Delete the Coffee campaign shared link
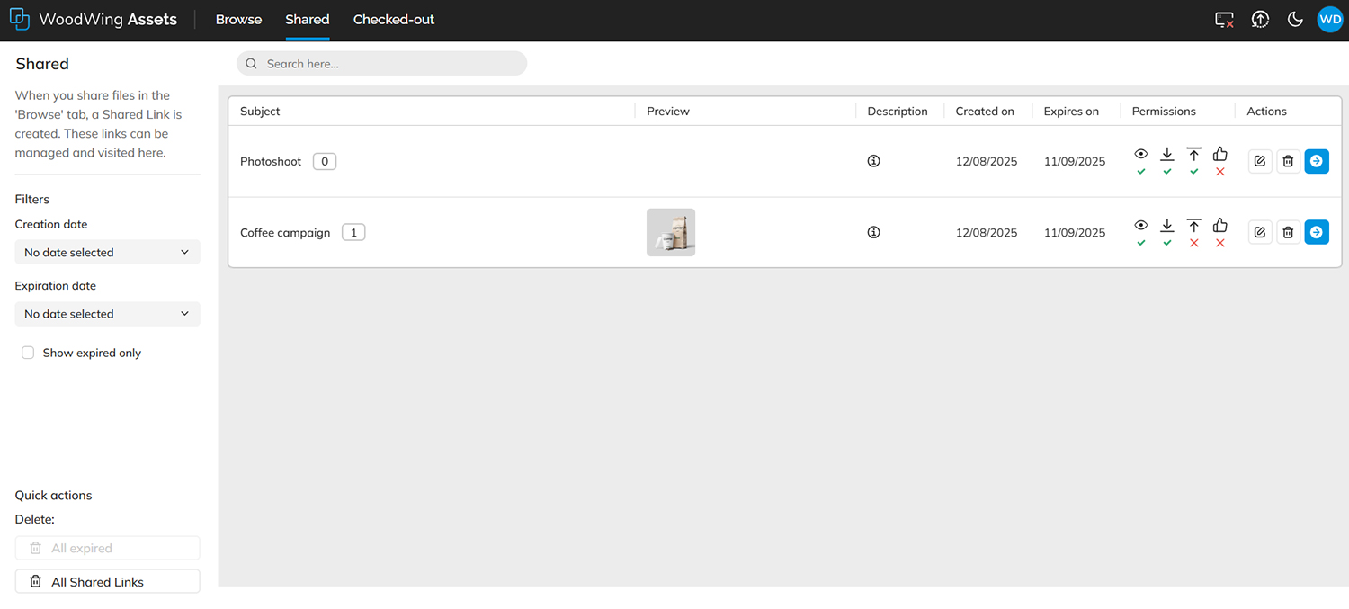Image resolution: width=1349 pixels, height=609 pixels. tap(1288, 231)
